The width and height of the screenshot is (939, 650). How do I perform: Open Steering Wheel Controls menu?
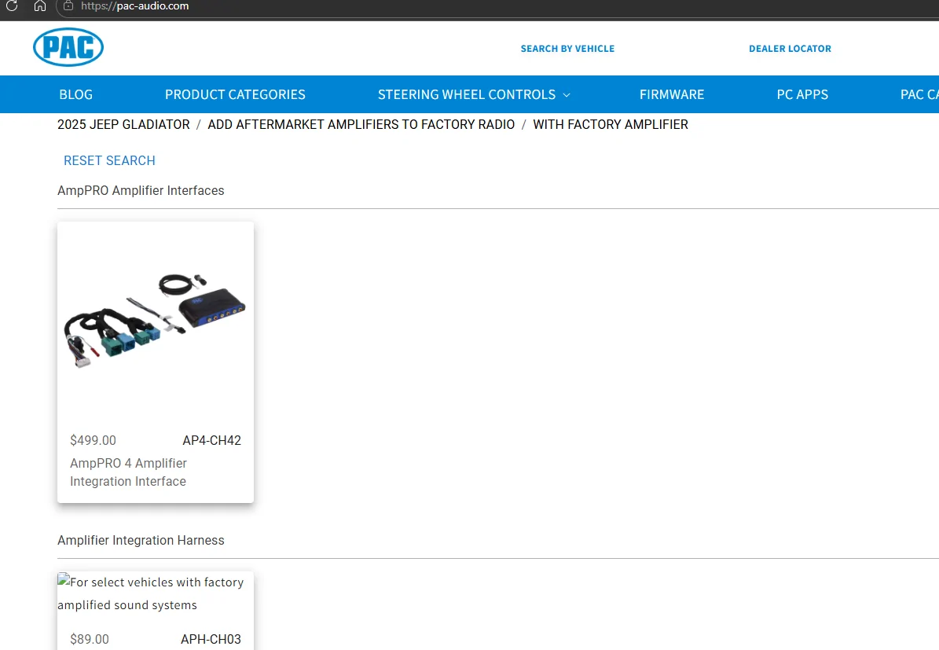click(467, 94)
